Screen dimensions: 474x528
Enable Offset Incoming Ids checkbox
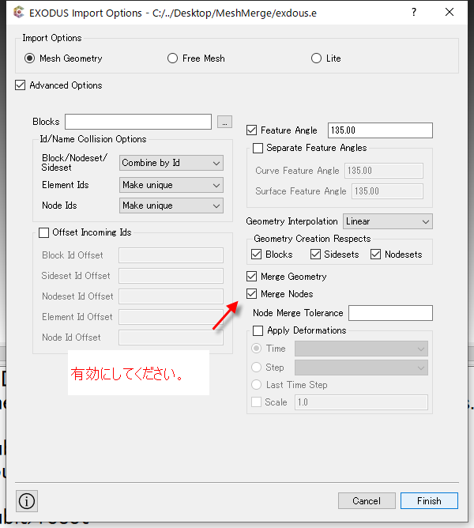[43, 232]
